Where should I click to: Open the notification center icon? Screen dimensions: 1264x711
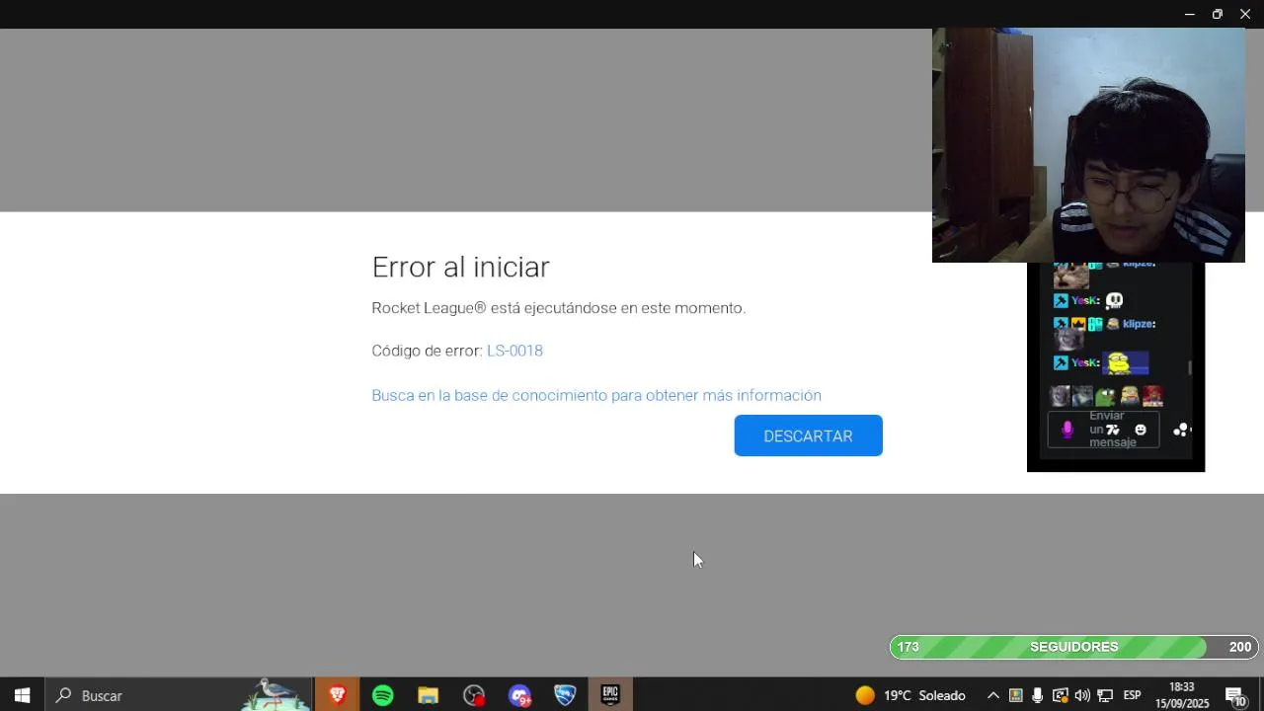(1234, 695)
